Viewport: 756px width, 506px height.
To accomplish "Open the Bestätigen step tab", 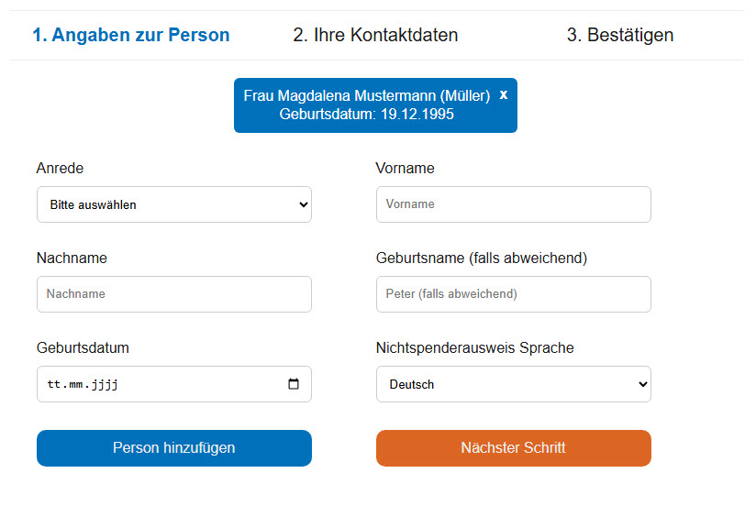I will point(620,36).
